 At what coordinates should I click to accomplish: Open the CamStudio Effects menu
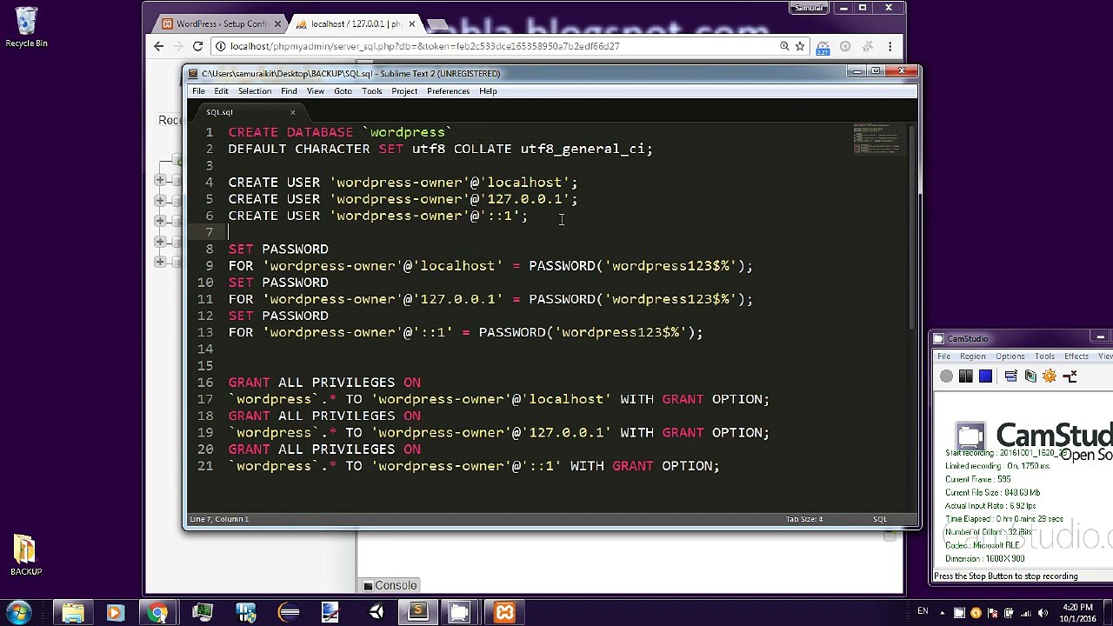[1076, 356]
